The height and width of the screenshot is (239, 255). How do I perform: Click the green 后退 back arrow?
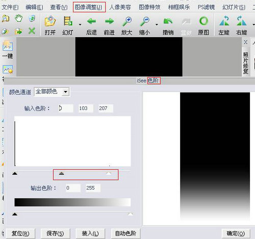tap(91, 21)
